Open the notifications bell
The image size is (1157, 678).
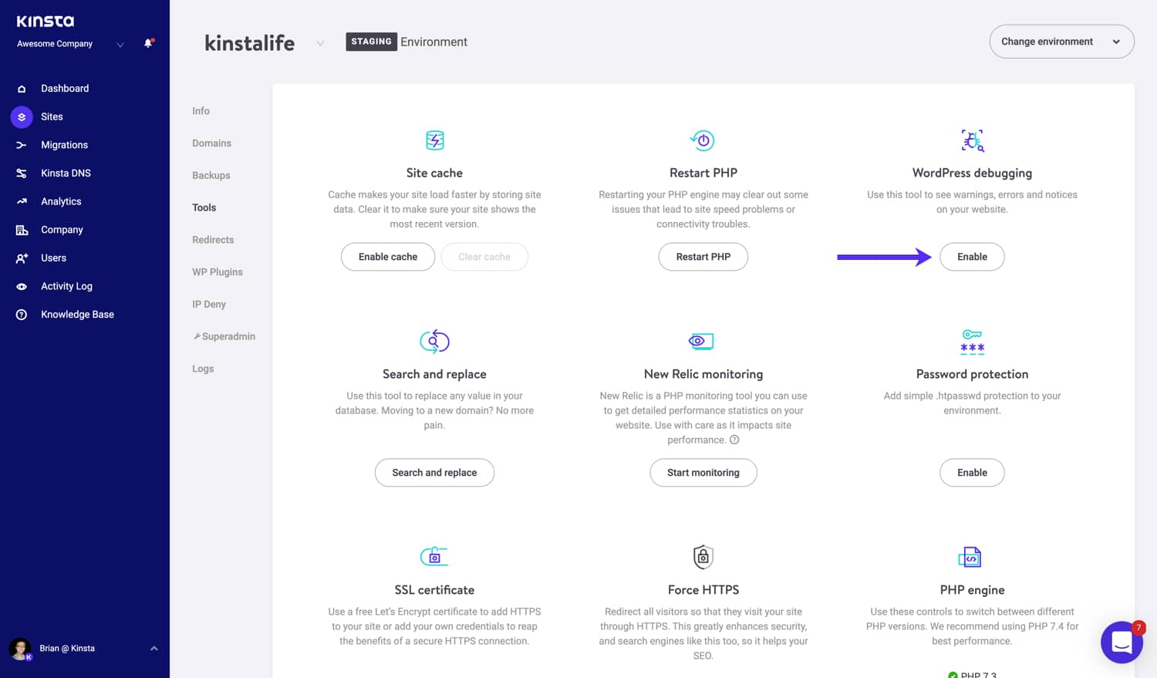[x=148, y=43]
